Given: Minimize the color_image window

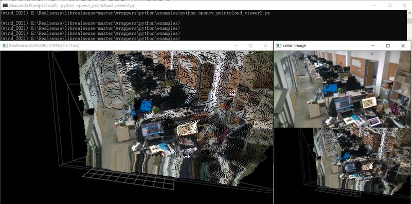Looking at the screenshot, I should click(x=373, y=46).
